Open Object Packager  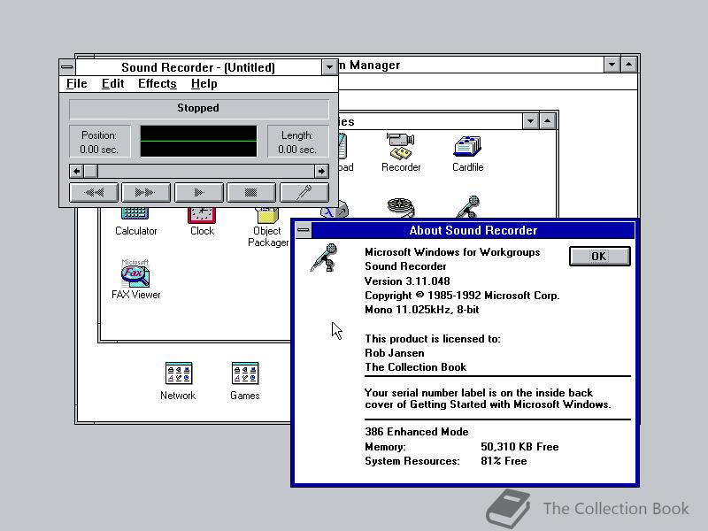(x=266, y=217)
